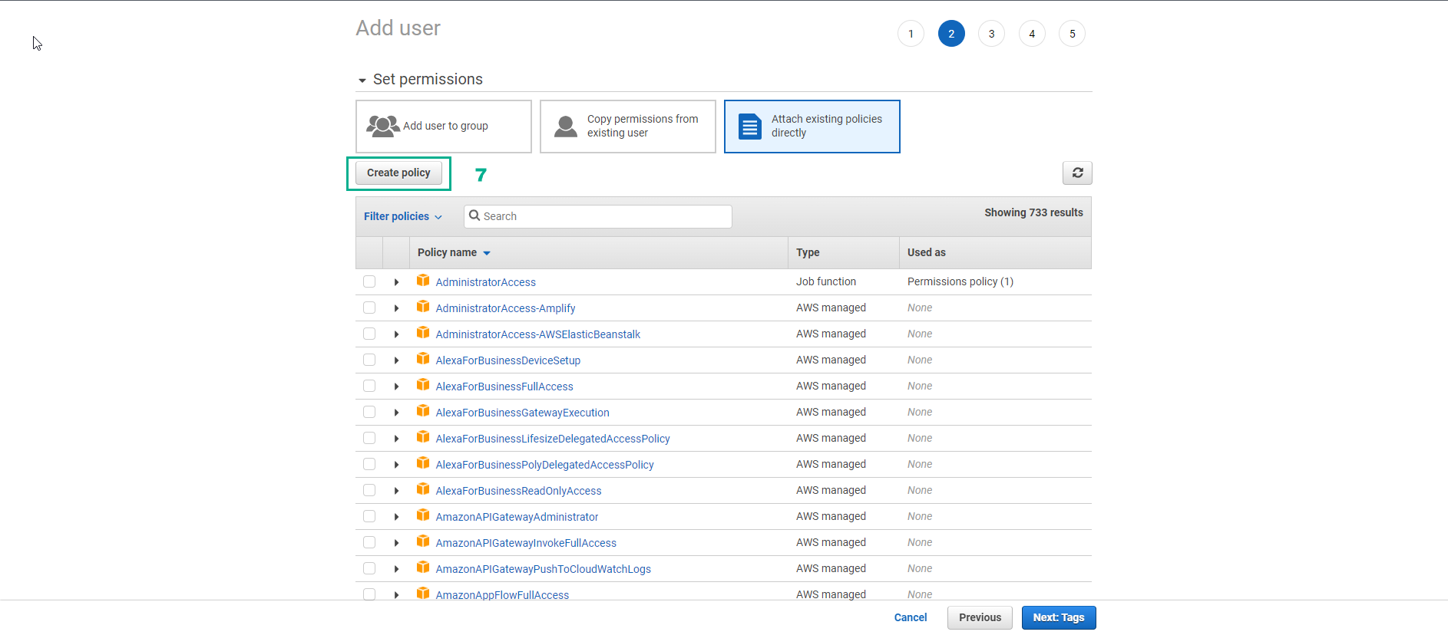Click the cube icon beside AlexaForBusinessReadOnlyAccess
The width and height of the screenshot is (1448, 635).
click(423, 489)
